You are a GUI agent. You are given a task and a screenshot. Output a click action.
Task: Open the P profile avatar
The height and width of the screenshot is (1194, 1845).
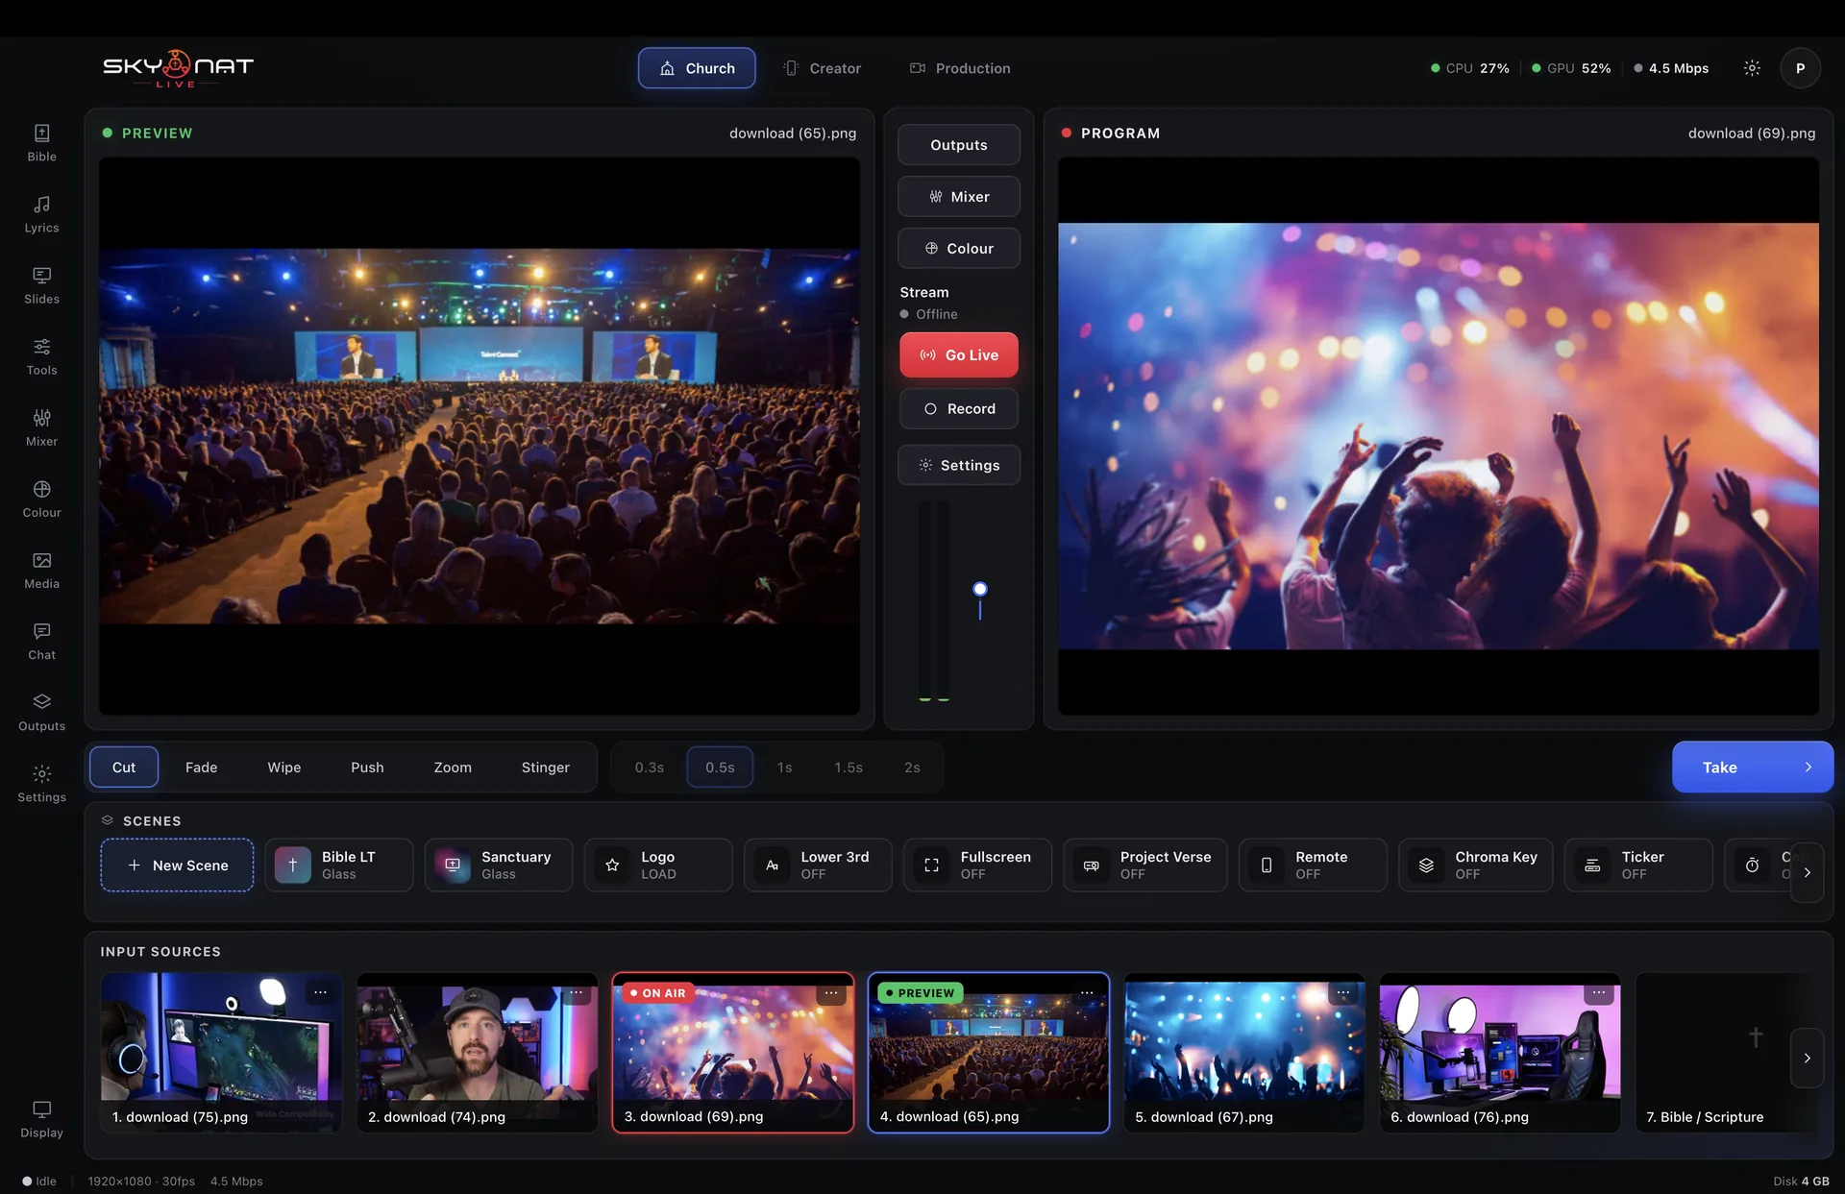[1800, 68]
